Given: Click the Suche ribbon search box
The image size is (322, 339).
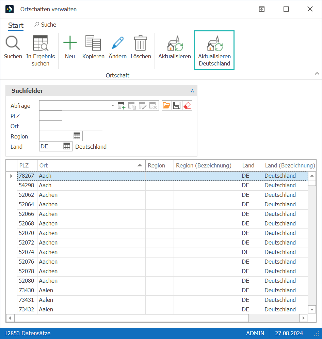Looking at the screenshot, I should pos(71,25).
